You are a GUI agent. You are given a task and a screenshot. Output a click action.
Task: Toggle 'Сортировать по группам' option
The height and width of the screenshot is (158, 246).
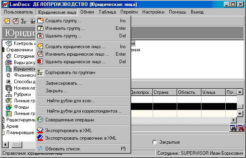[x=83, y=72]
